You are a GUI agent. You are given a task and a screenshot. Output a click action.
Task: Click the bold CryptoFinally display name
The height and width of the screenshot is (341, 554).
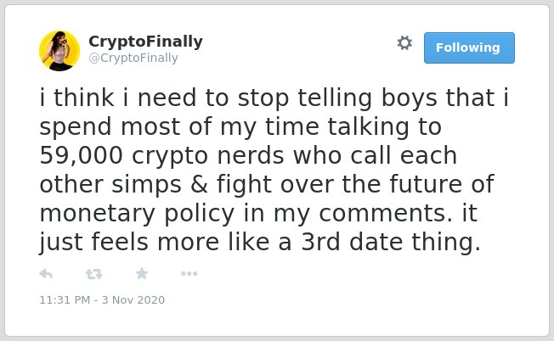145,42
